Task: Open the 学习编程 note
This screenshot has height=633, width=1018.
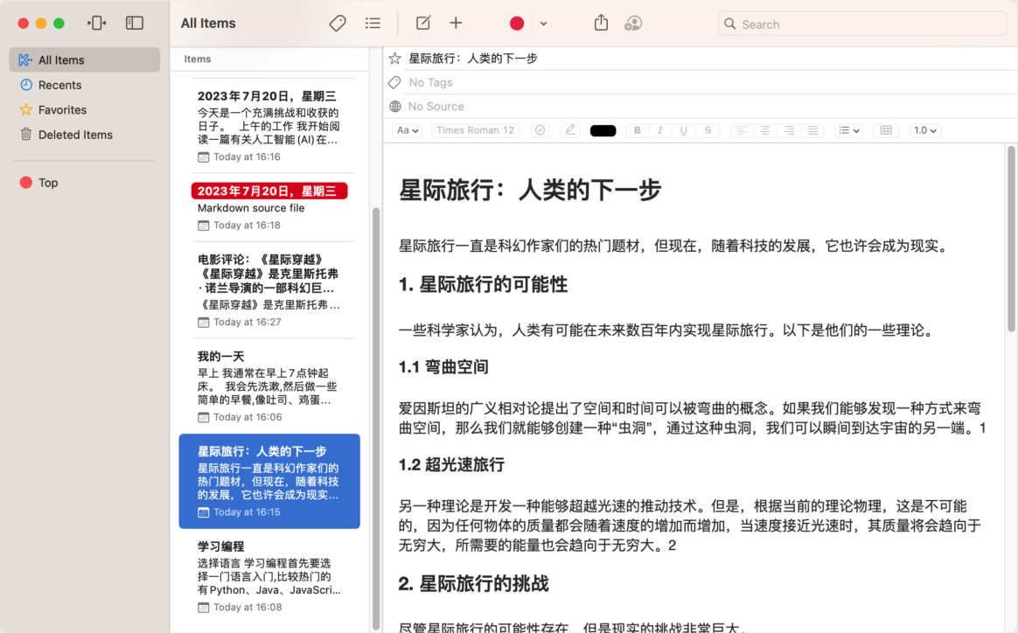Action: pyautogui.click(x=269, y=576)
